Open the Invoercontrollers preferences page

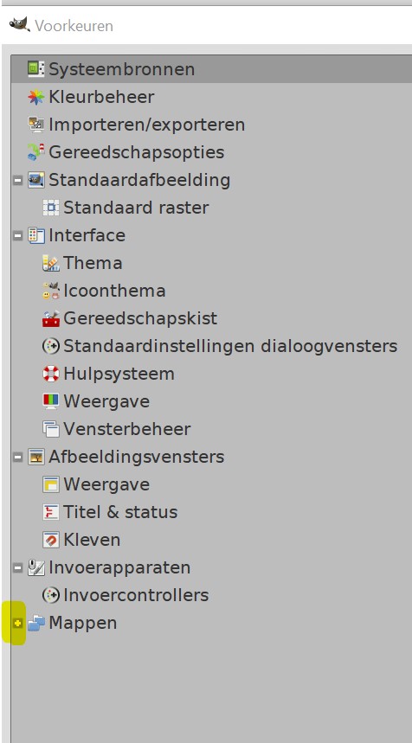coord(136,595)
